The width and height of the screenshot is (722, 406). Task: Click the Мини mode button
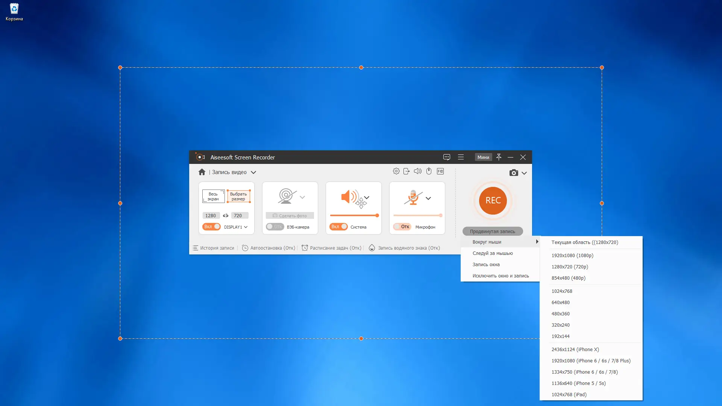[483, 157]
